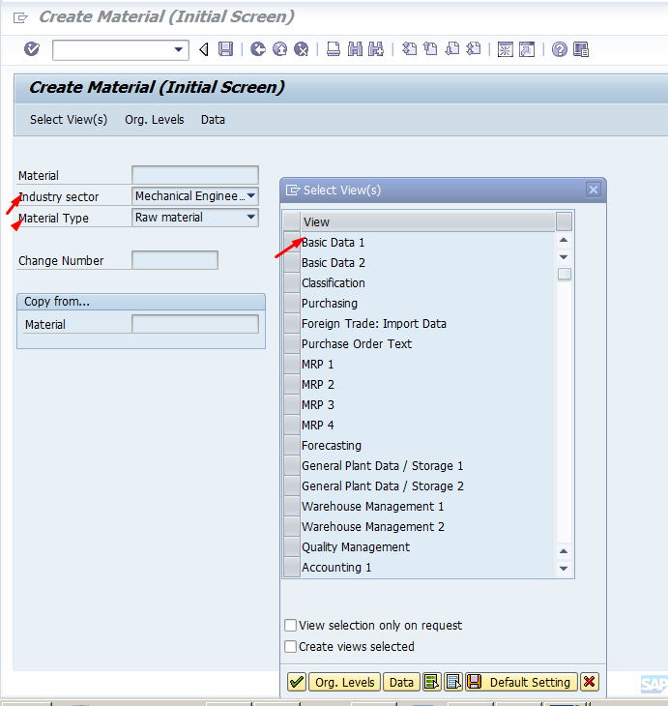Click the Material input field at top
This screenshot has width=668, height=706.
[195, 175]
